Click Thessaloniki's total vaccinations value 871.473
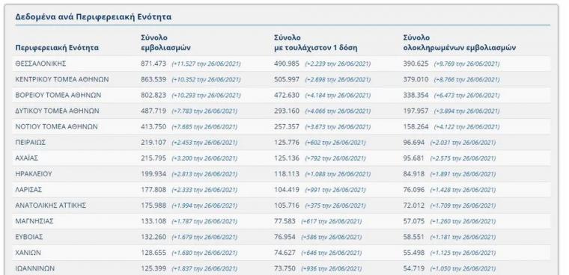This screenshot has width=569, height=275. click(x=153, y=64)
